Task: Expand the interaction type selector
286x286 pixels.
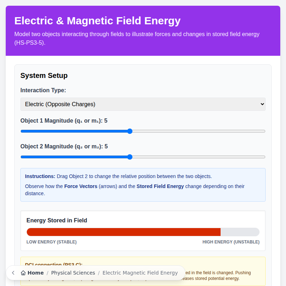Action: pos(143,104)
